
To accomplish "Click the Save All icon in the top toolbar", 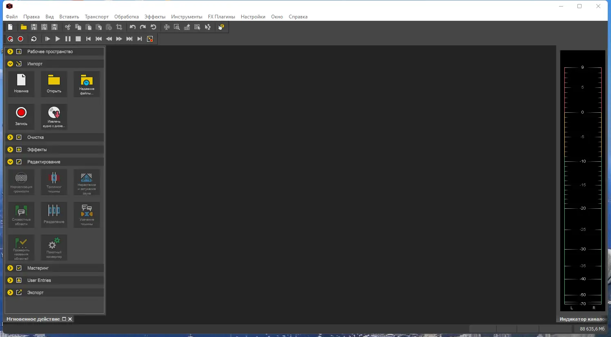I will pyautogui.click(x=54, y=27).
